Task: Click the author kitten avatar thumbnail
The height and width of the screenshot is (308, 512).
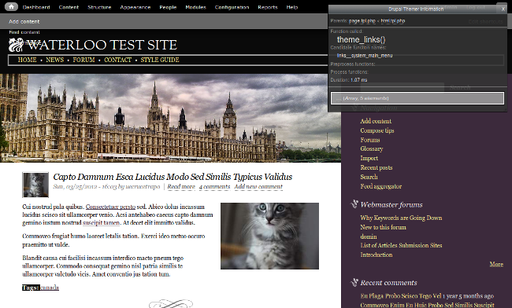Action: click(35, 185)
